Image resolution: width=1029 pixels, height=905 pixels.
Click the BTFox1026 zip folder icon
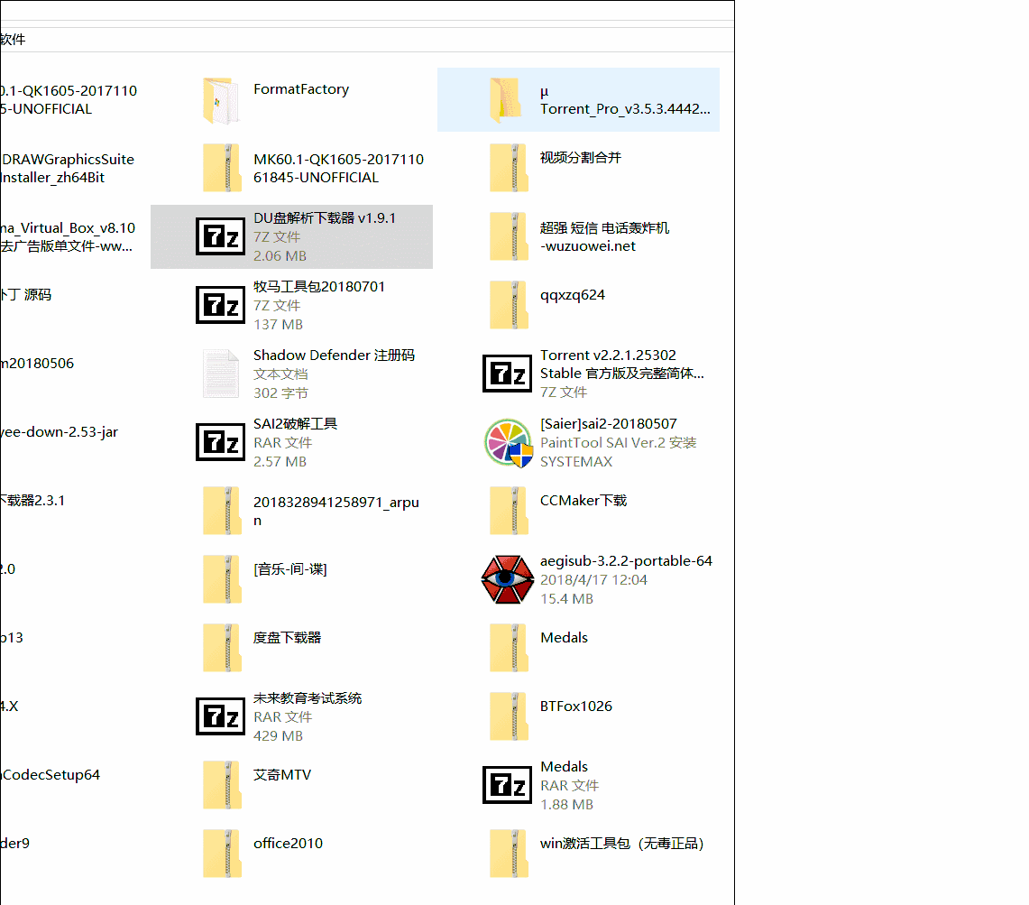pyautogui.click(x=509, y=716)
